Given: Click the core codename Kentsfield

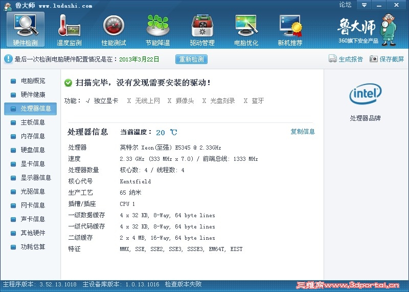Looking at the screenshot, I should pos(135,181).
